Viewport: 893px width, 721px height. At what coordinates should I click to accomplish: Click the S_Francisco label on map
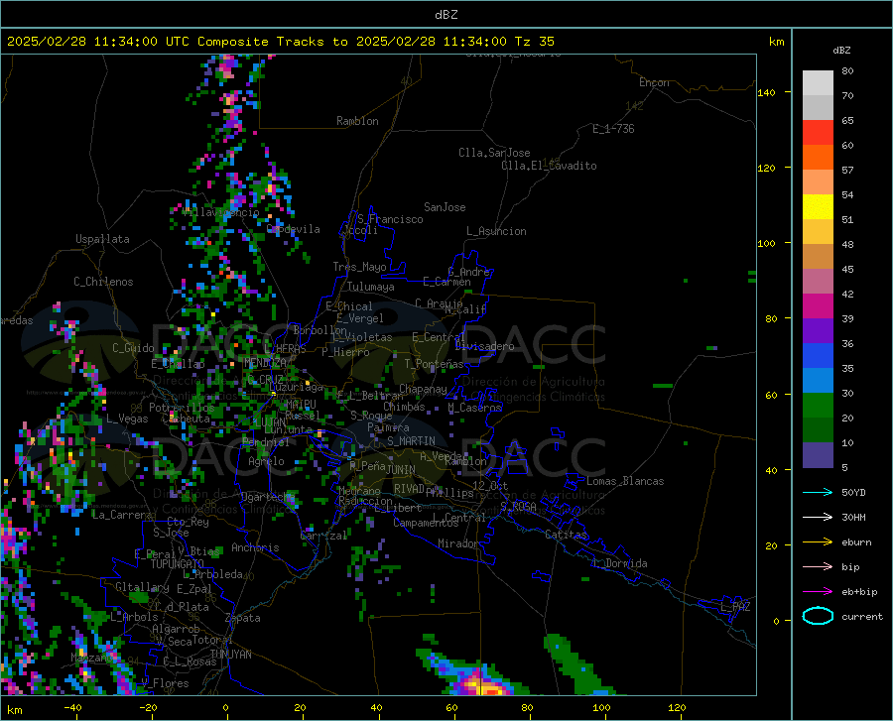[390, 219]
